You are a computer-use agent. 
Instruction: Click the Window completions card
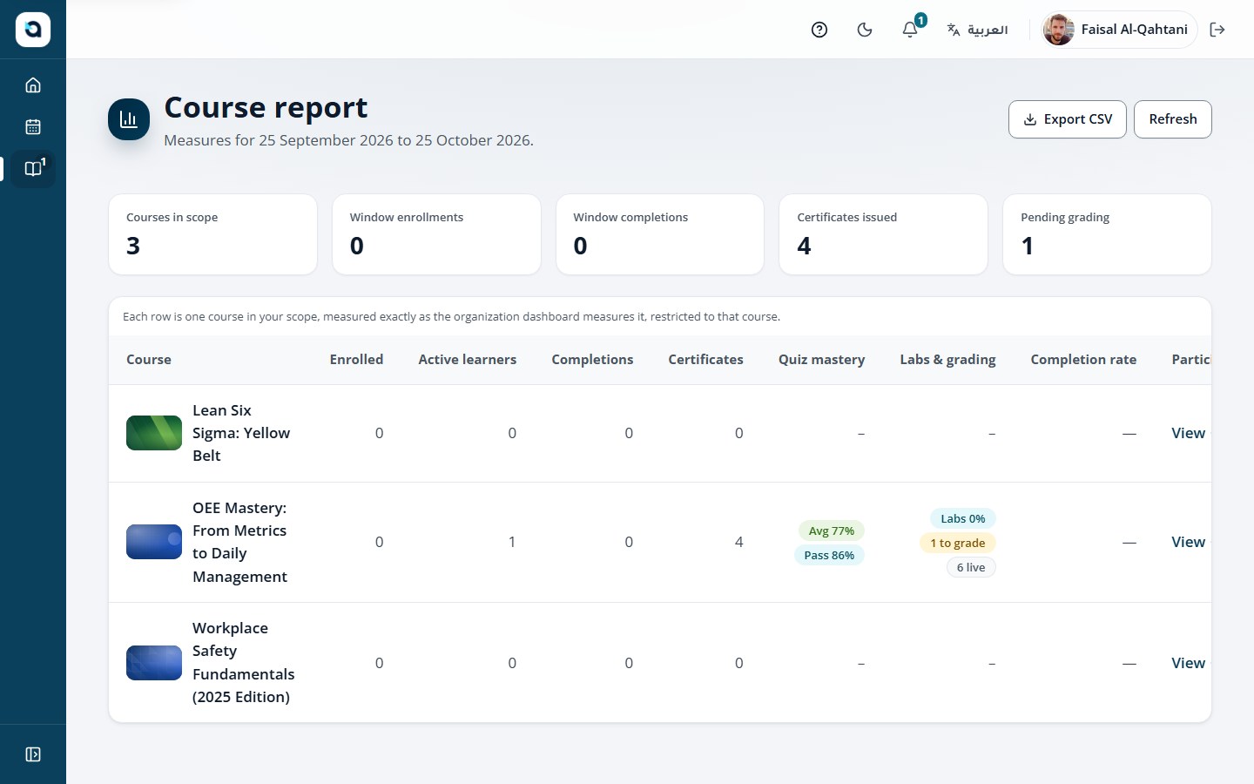click(660, 234)
